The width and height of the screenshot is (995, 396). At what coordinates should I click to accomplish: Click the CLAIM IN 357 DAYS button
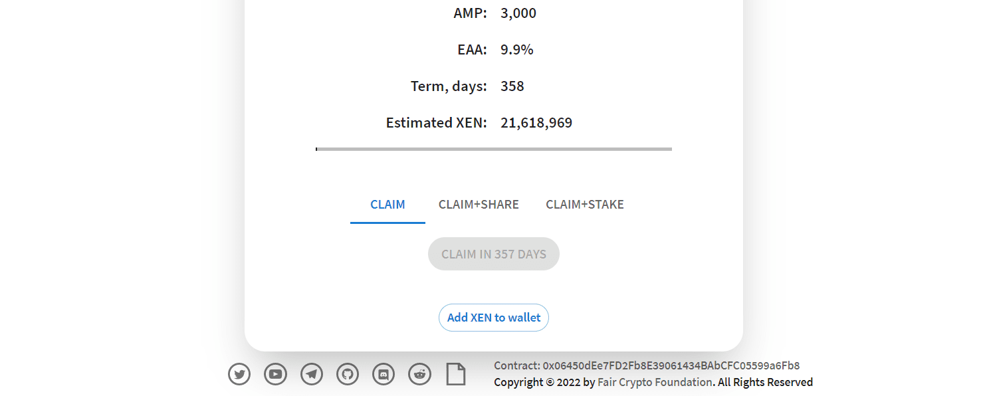(x=493, y=253)
